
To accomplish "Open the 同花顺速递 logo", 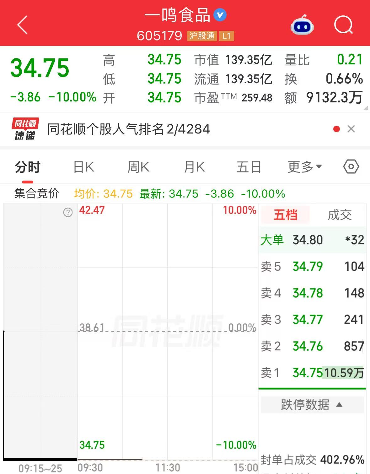I will [25, 129].
